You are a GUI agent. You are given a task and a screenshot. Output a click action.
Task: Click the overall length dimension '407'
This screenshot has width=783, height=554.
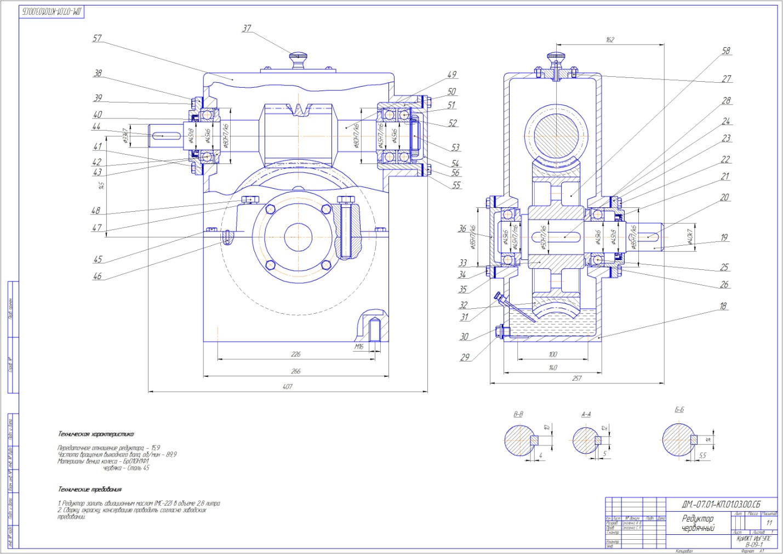287,387
